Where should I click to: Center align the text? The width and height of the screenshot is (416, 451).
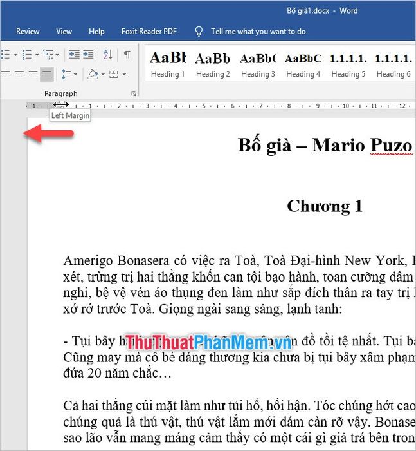[19, 74]
